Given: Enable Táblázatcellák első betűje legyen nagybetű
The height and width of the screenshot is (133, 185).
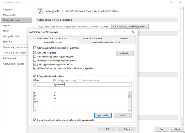Looking at the screenshot, I should click(x=35, y=61).
